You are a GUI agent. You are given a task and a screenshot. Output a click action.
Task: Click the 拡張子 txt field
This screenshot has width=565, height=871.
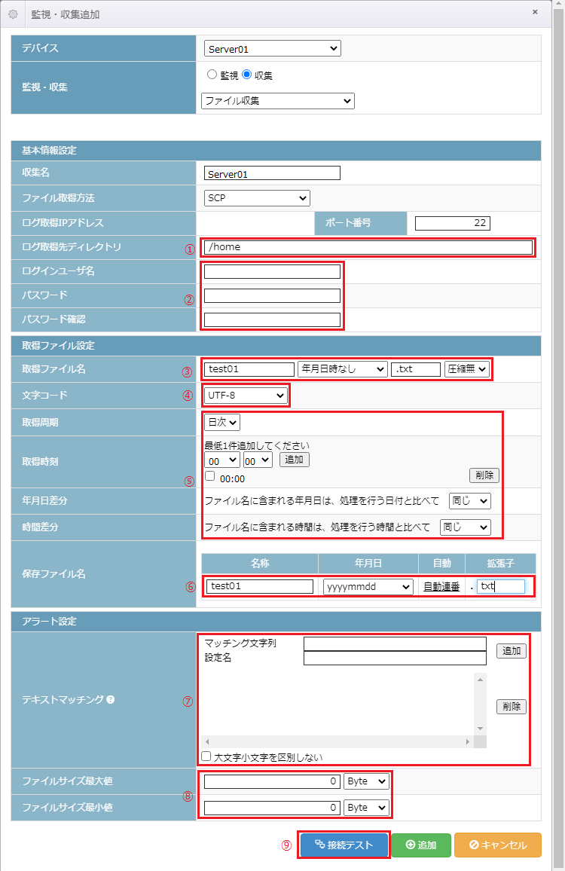500,586
